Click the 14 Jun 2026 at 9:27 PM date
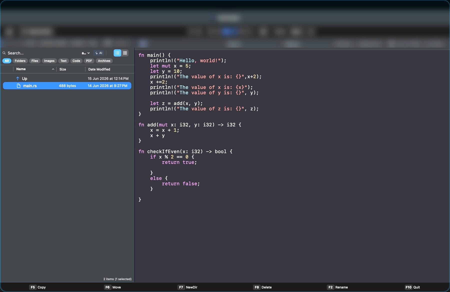Viewport: 450px width, 292px height. point(107,86)
